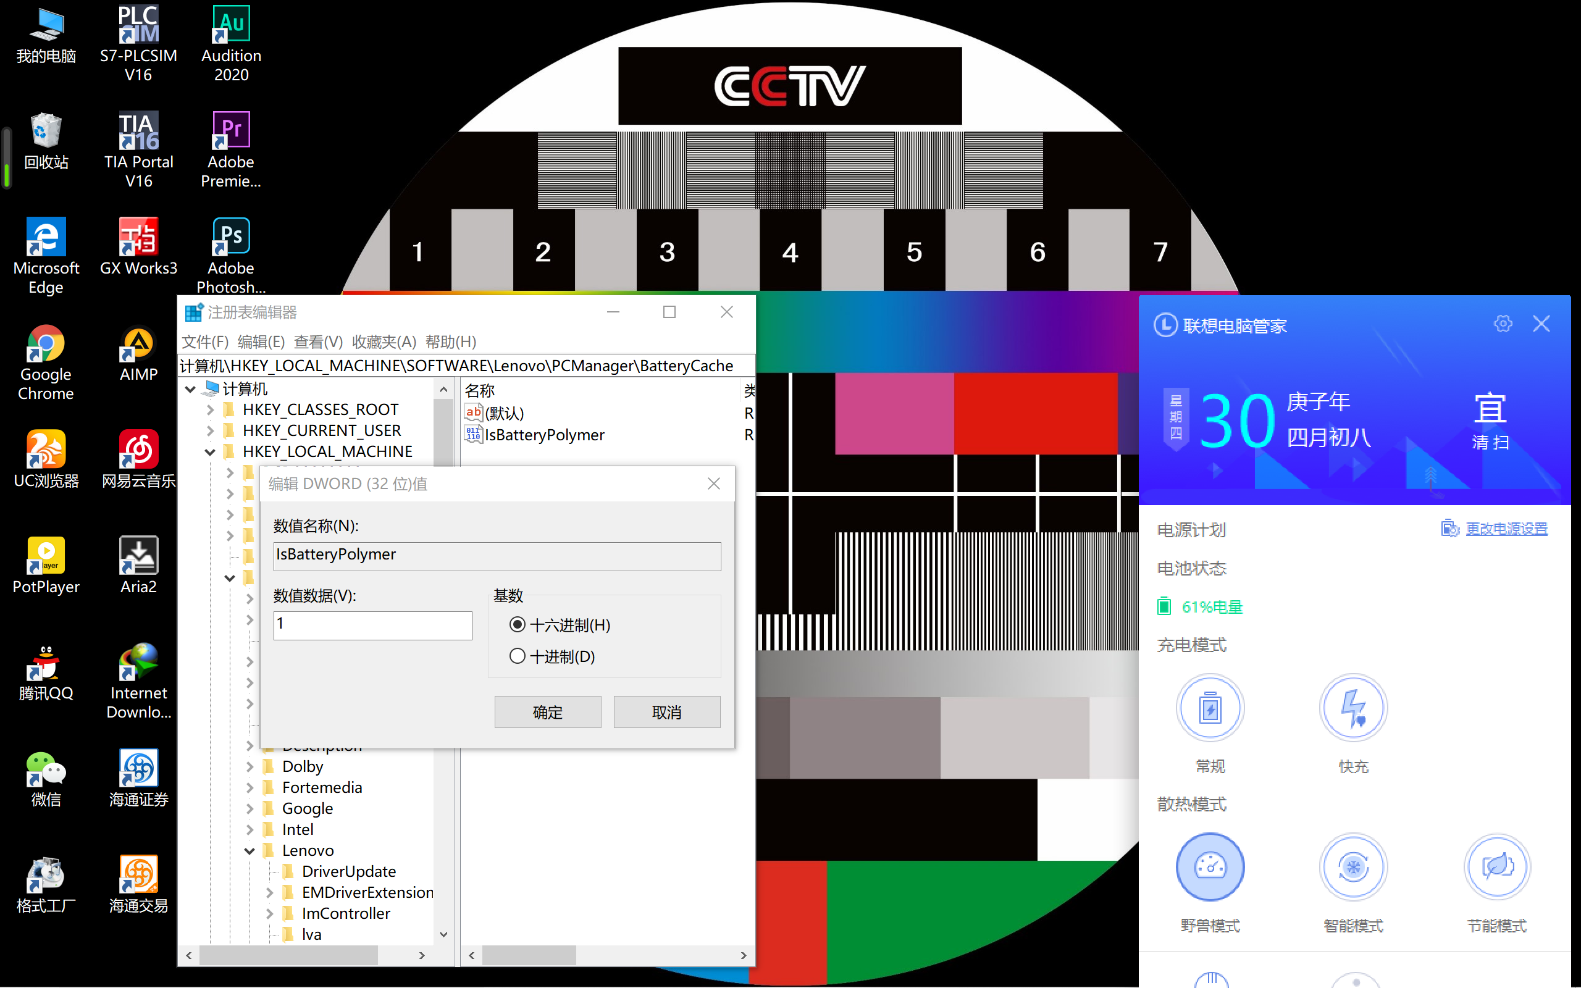This screenshot has height=988, width=1581.
Task: Expand HKEY_CLASSES_ROOT tree node
Action: coord(210,411)
